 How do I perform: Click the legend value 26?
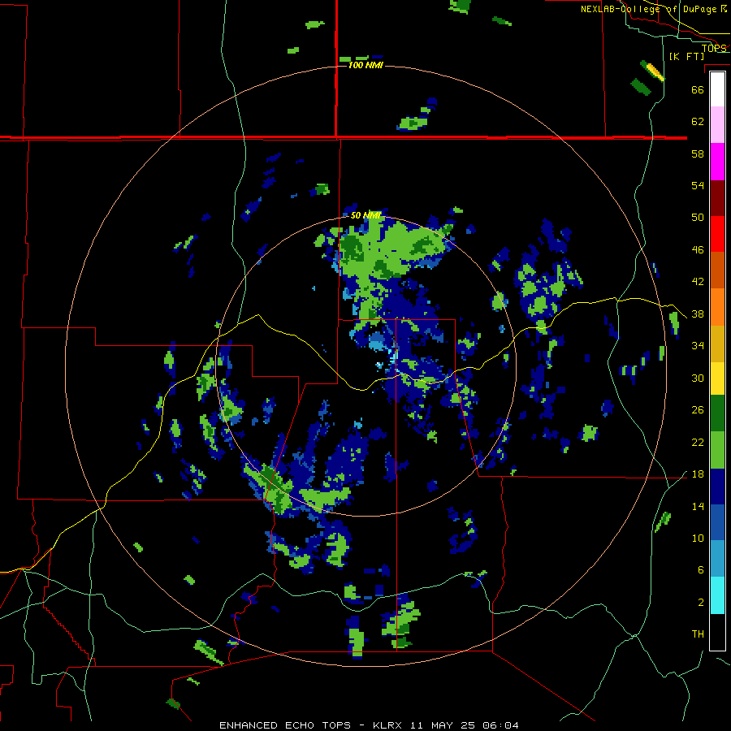[x=698, y=410]
